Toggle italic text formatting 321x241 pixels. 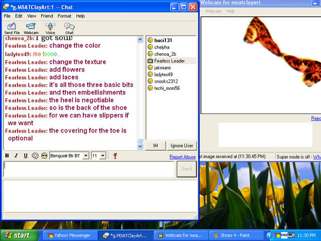coord(16,156)
